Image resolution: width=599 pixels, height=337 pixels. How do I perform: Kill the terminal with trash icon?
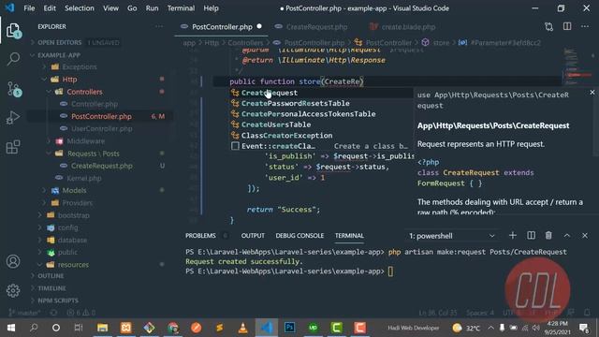pyautogui.click(x=548, y=235)
